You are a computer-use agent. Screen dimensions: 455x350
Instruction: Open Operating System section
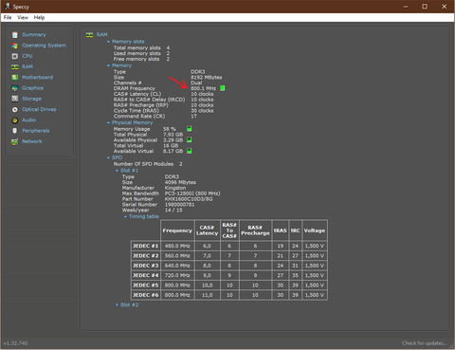44,46
